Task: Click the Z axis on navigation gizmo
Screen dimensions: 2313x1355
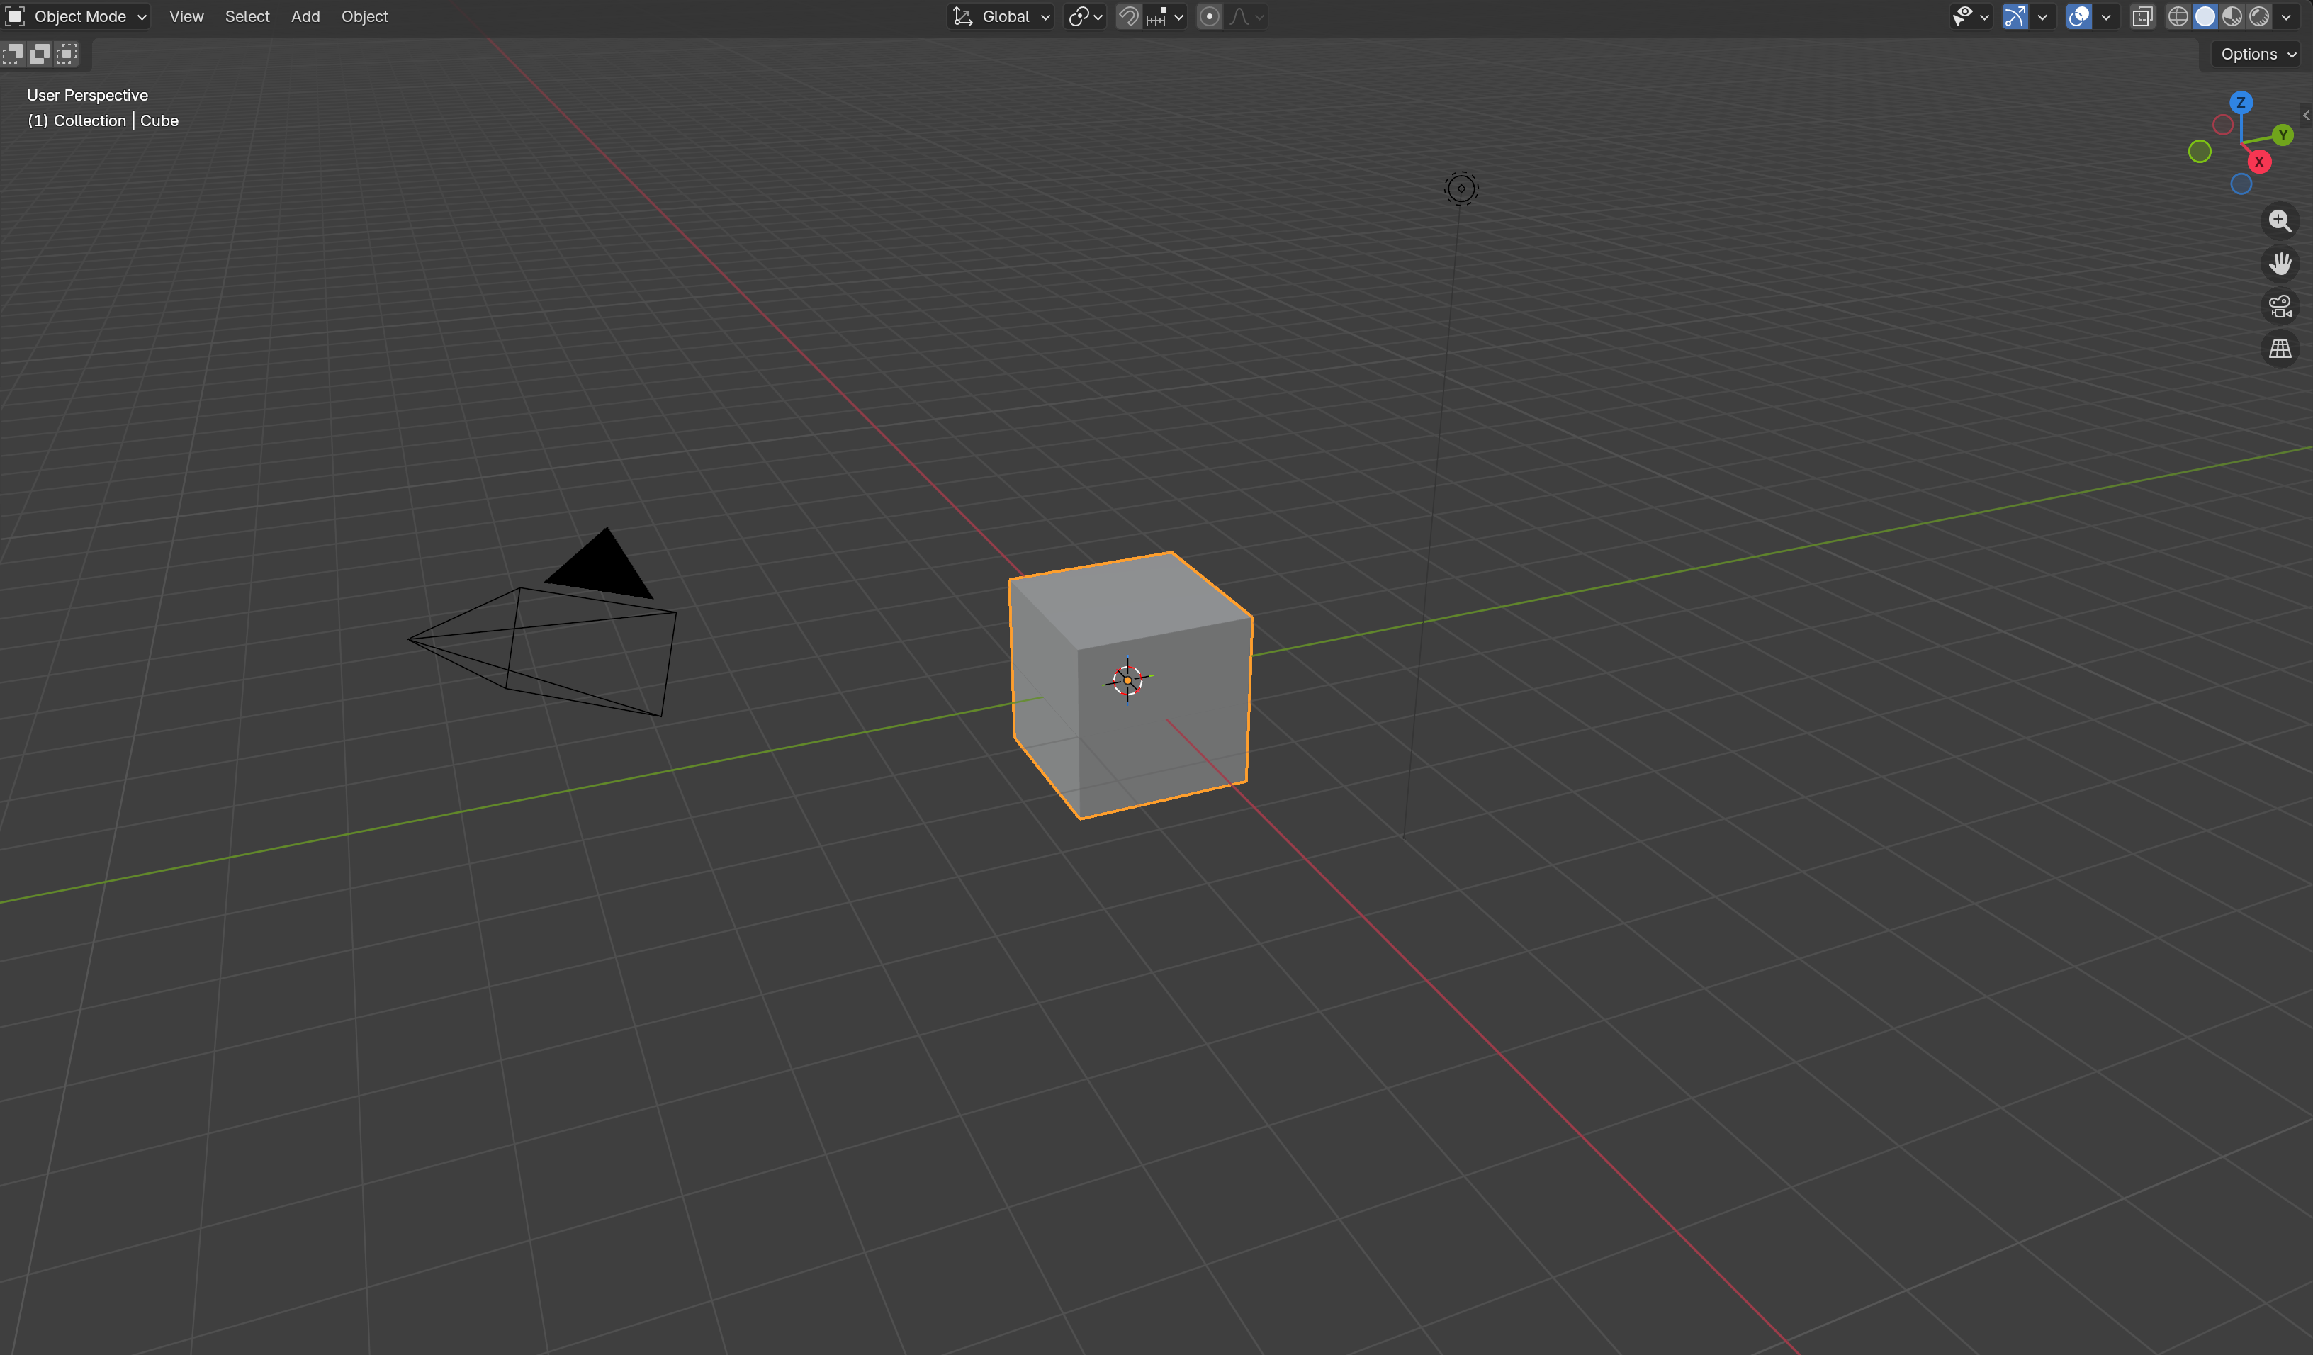Action: 2241,102
